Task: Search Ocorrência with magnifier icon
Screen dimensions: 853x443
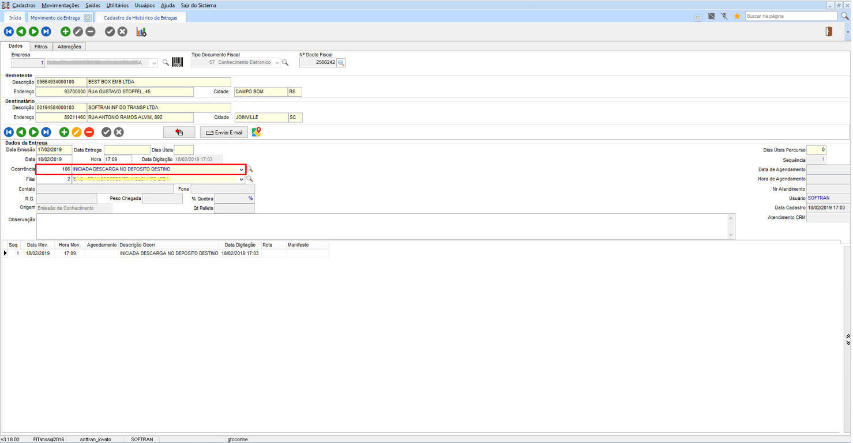Action: (x=250, y=169)
